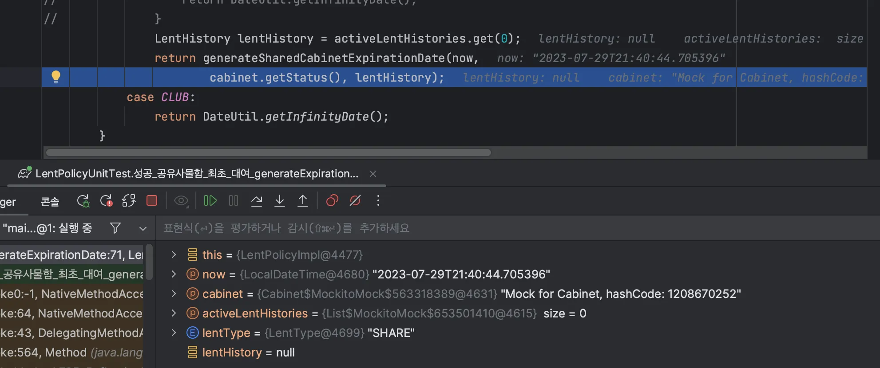Viewport: 880px width, 368px height.
Task: Click the parameter icon beside 'cabinet'
Action: [x=192, y=294]
